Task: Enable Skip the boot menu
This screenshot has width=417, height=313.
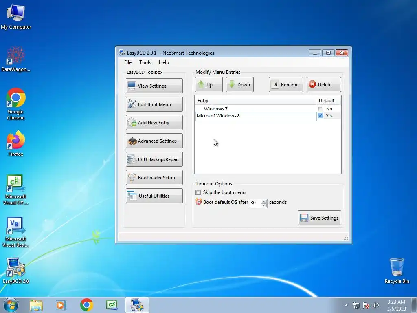Action: [198, 192]
